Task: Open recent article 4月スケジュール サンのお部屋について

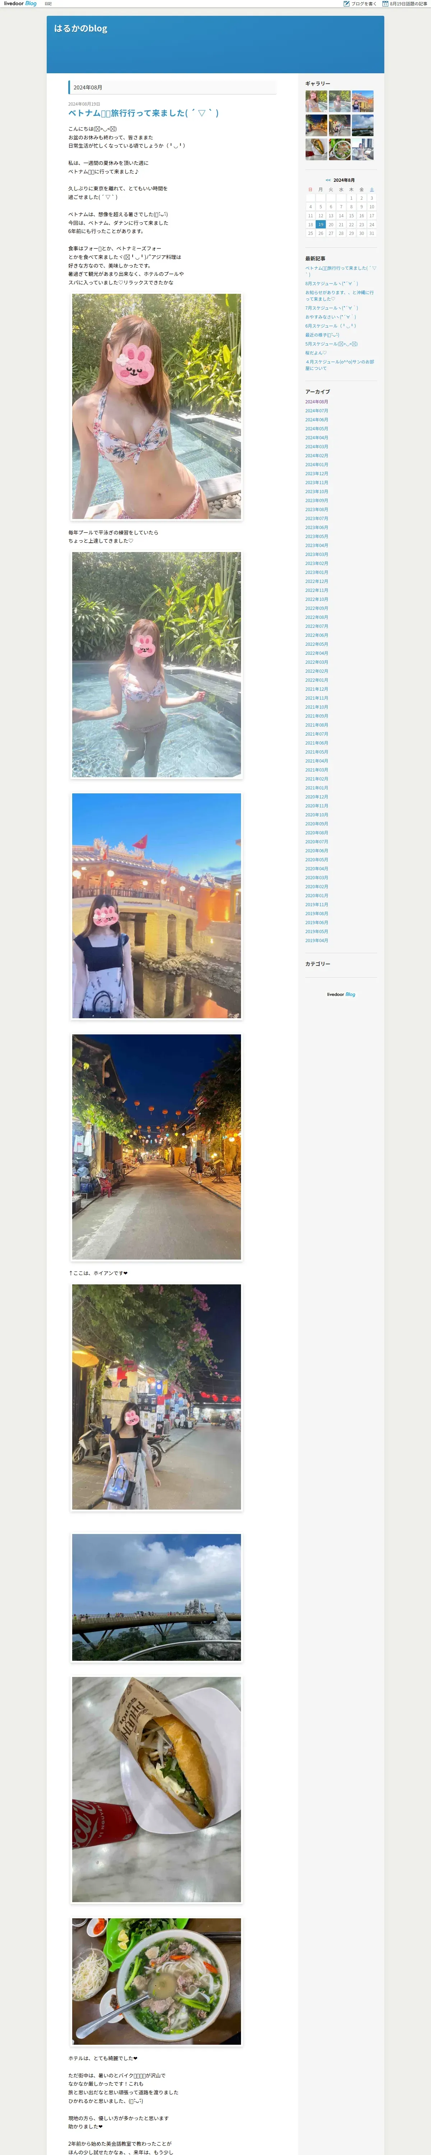Action: pos(339,365)
